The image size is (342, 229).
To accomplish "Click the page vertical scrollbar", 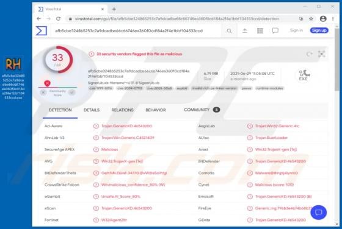I will (337, 60).
